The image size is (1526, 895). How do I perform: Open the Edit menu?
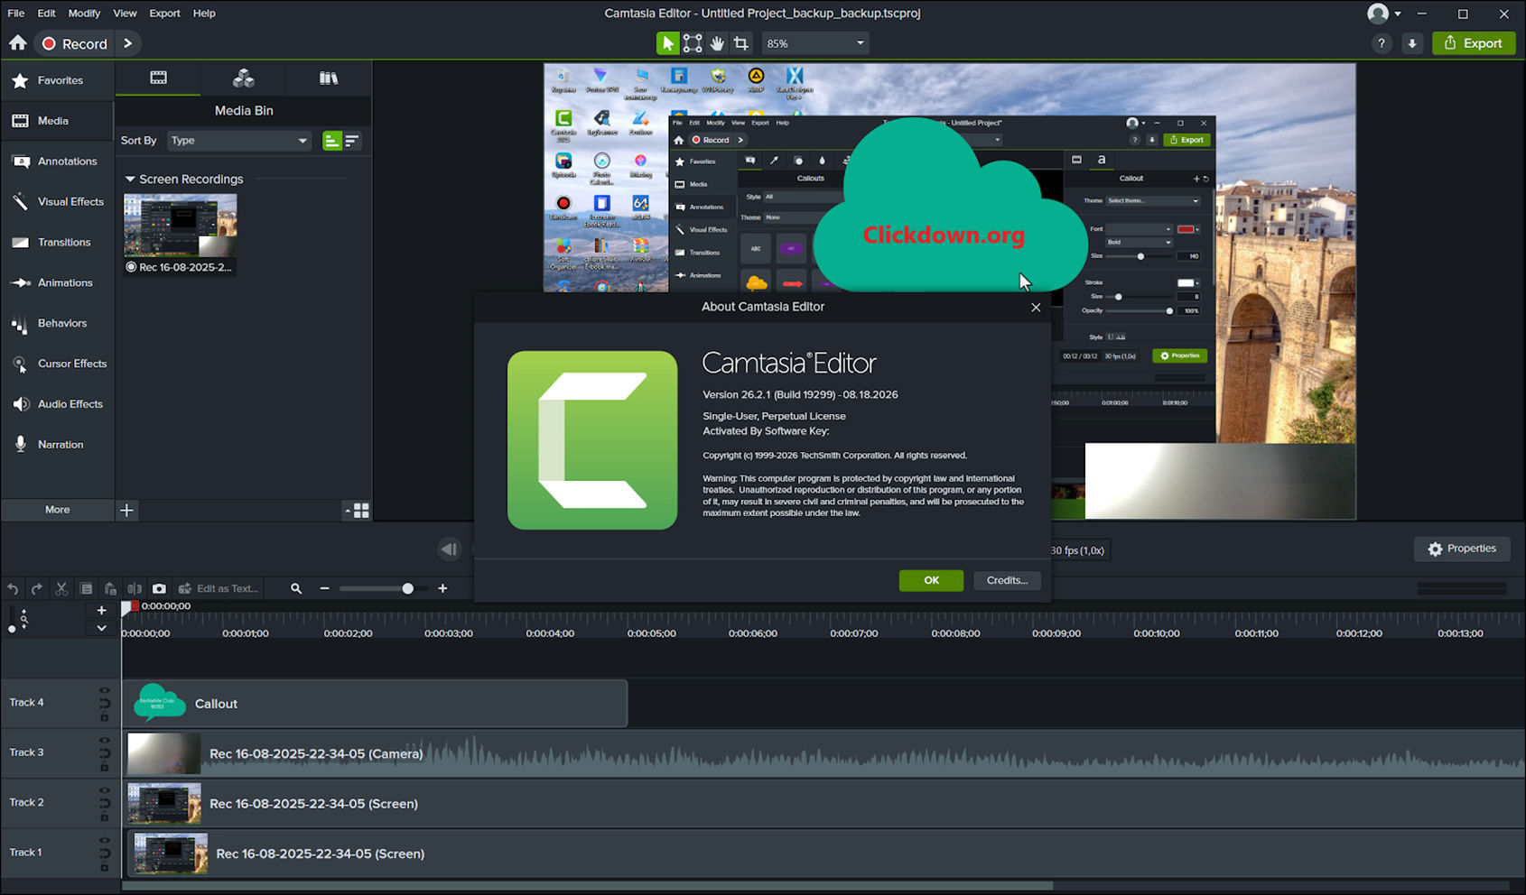click(46, 14)
